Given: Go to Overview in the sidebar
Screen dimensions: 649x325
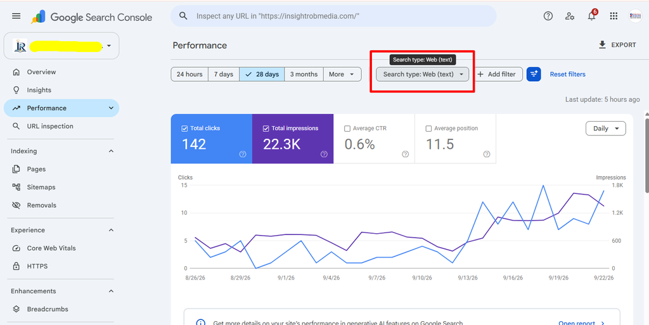Looking at the screenshot, I should [x=61, y=72].
